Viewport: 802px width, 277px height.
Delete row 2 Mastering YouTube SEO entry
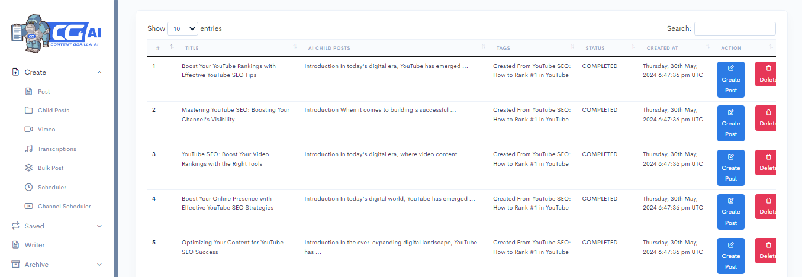766,118
